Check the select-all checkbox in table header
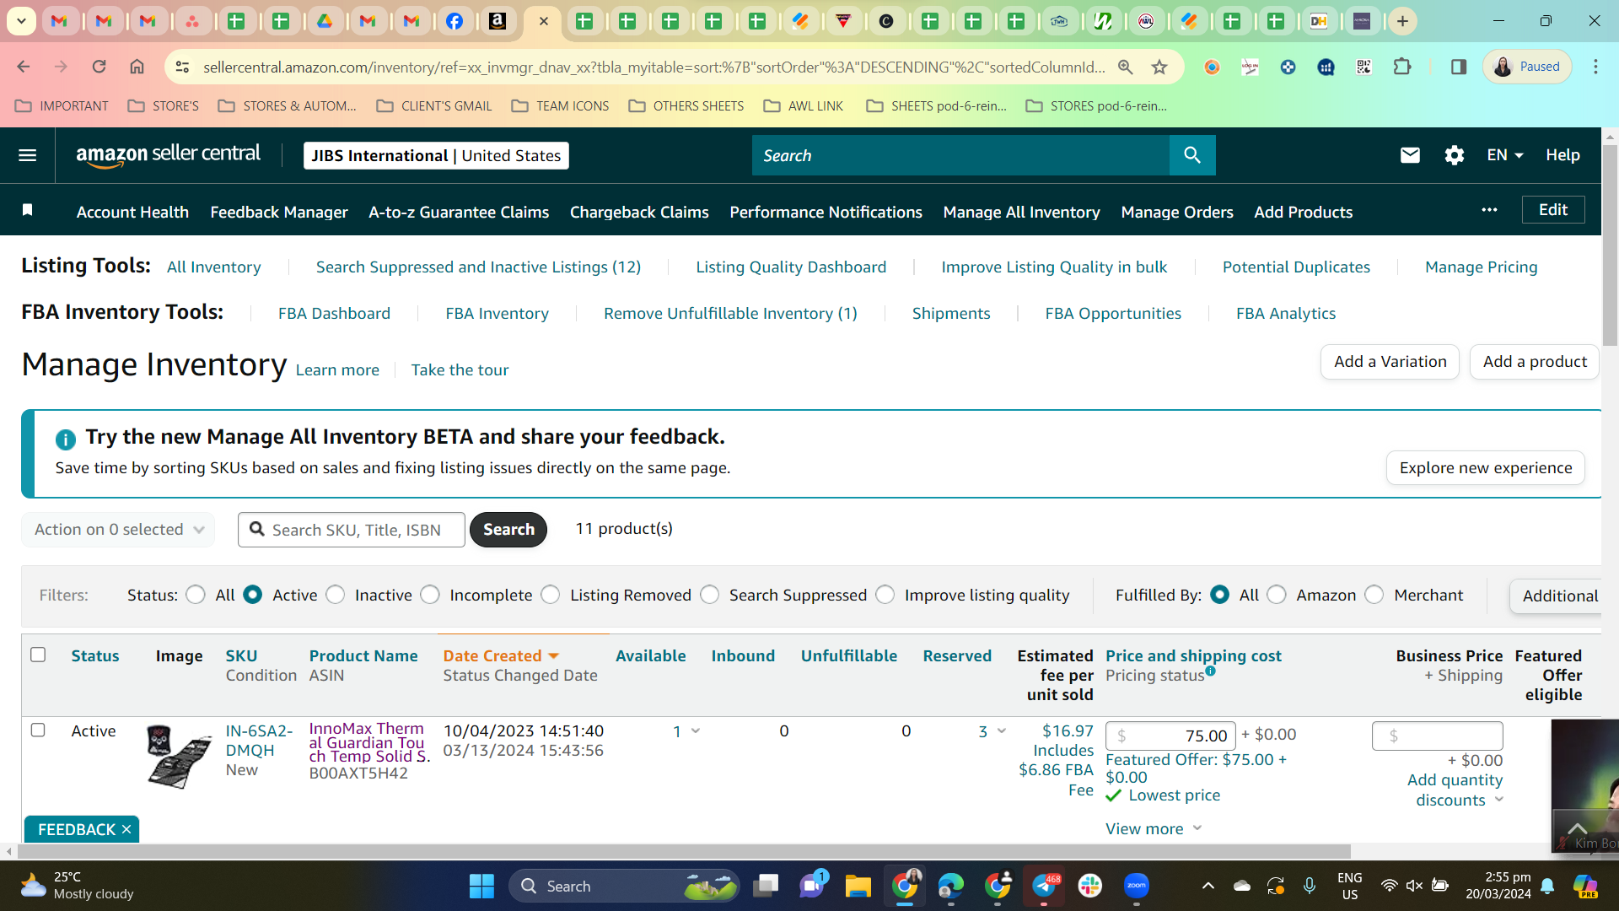The height and width of the screenshot is (911, 1619). [x=38, y=655]
